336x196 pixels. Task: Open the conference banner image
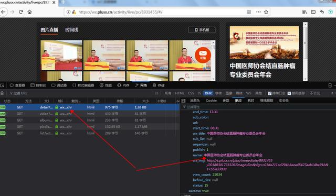click(x=264, y=42)
